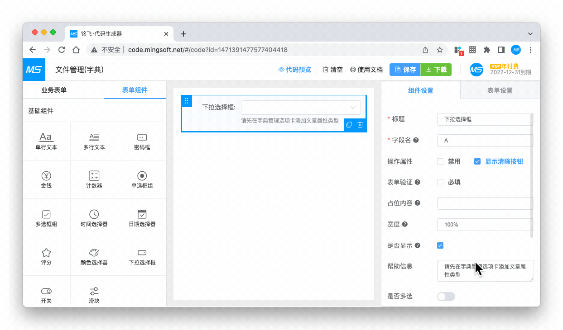This screenshot has width=563, height=330.
Task: Check the 必填 required checkbox
Action: [x=440, y=182]
